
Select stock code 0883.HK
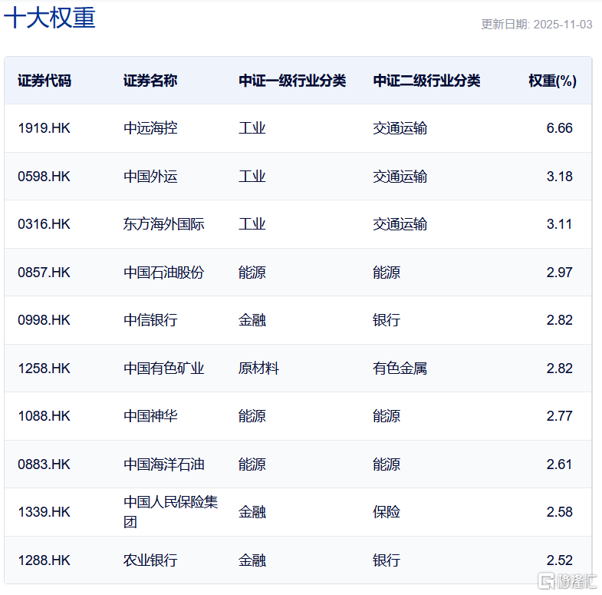[44, 464]
